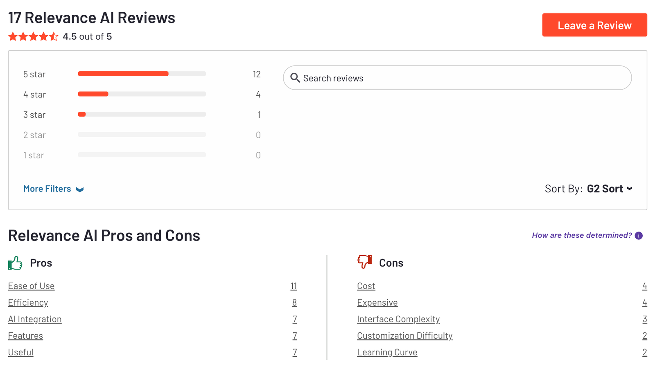The width and height of the screenshot is (655, 367).
Task: Expand the More Filters chevron
Action: click(x=80, y=189)
